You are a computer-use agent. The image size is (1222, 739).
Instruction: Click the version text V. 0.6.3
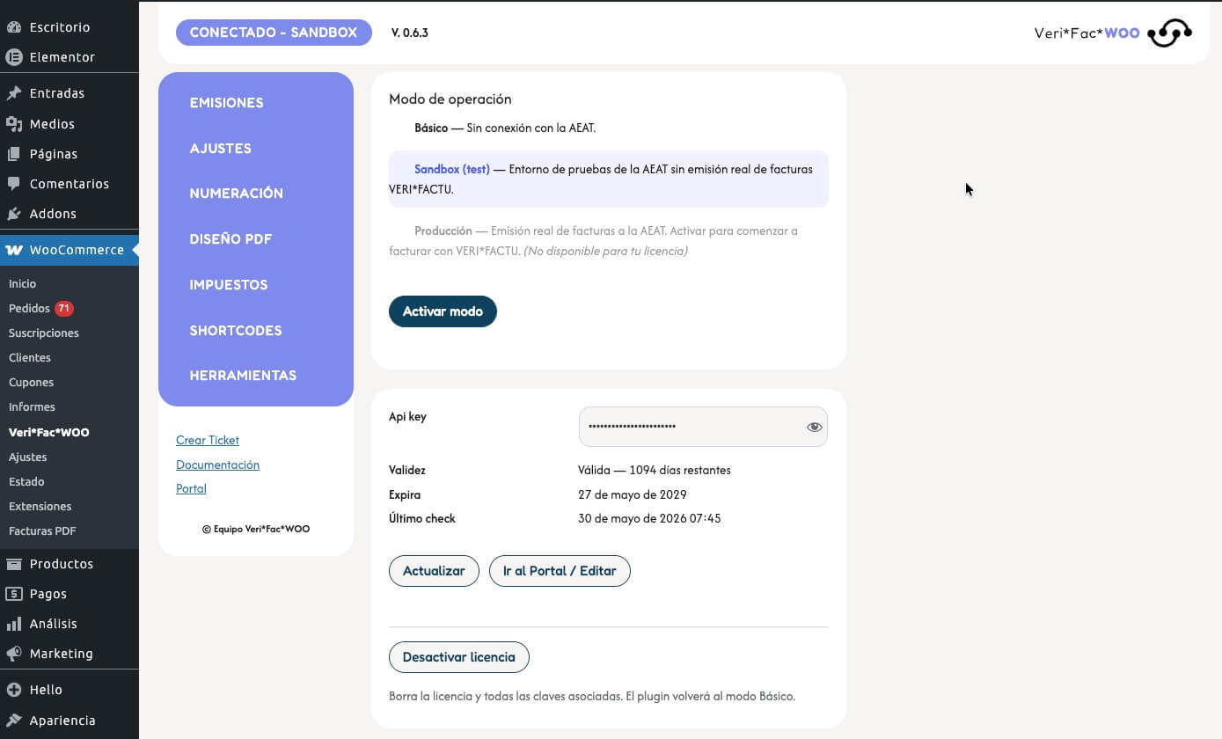(410, 33)
